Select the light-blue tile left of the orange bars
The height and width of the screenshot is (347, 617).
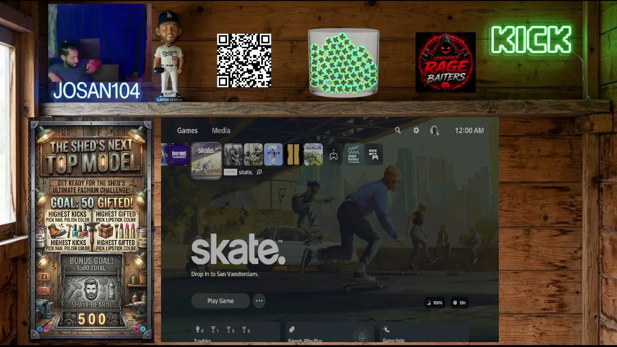click(273, 154)
